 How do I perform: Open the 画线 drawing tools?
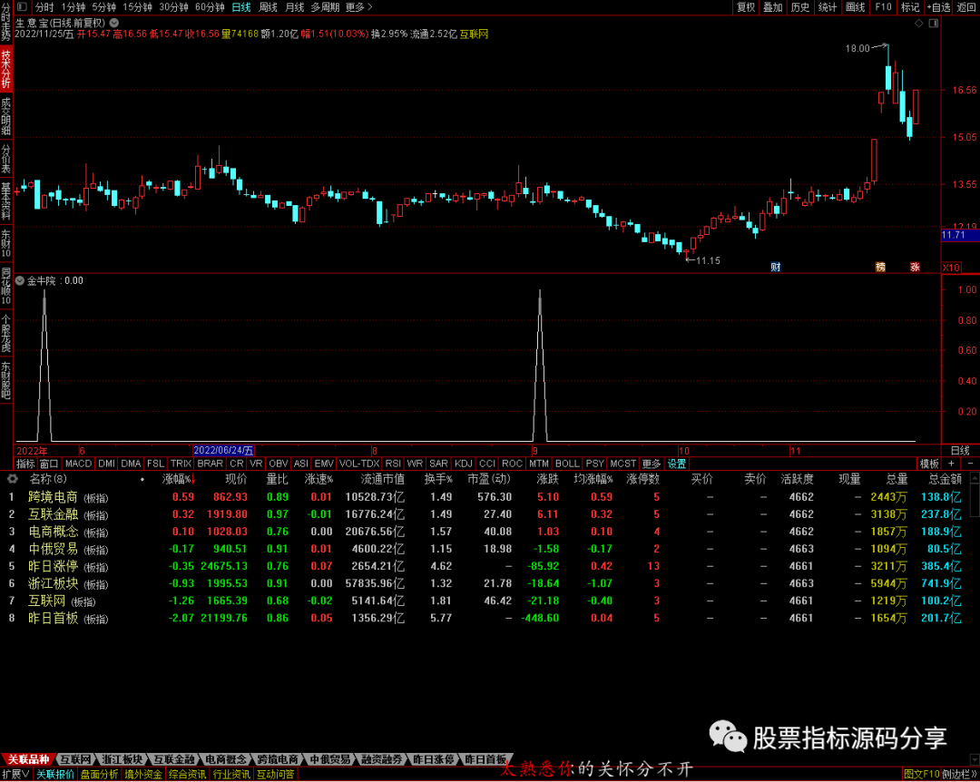pyautogui.click(x=855, y=7)
